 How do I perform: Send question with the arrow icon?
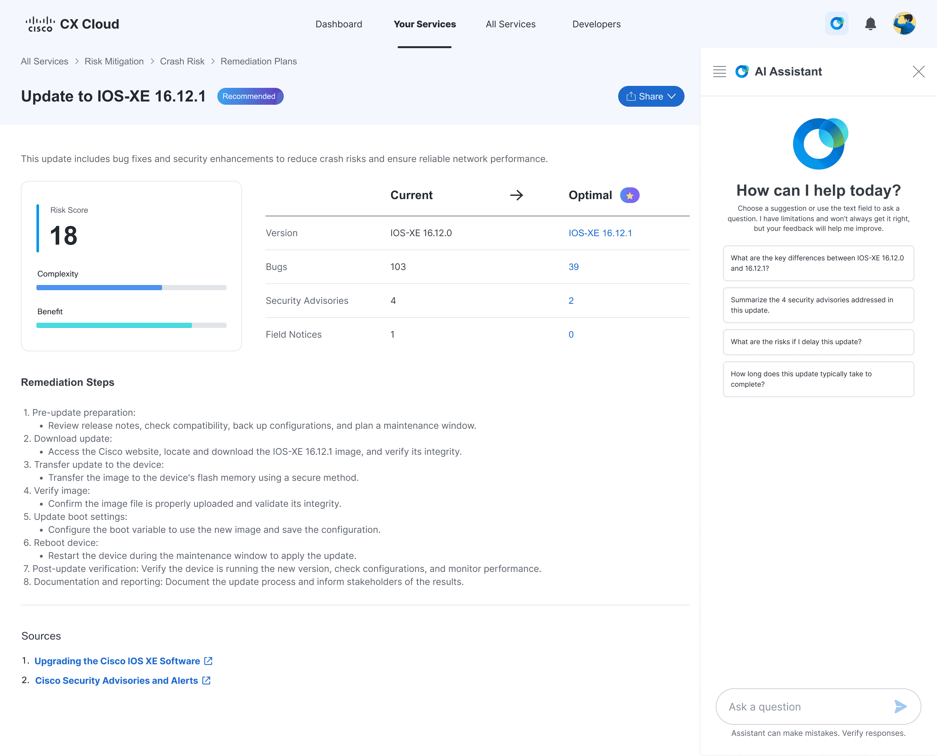tap(900, 706)
